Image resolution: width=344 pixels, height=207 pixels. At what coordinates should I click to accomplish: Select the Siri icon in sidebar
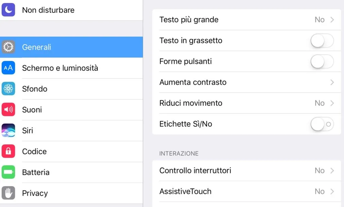pyautogui.click(x=8, y=130)
